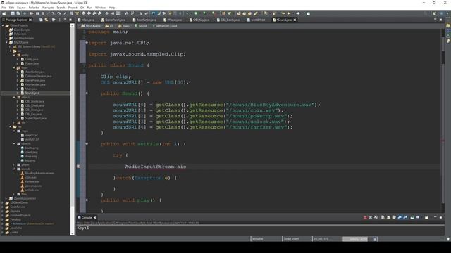Select Sound.java in Package Explorer
Image resolution: width=451 pixels, height=253 pixels.
click(x=30, y=93)
